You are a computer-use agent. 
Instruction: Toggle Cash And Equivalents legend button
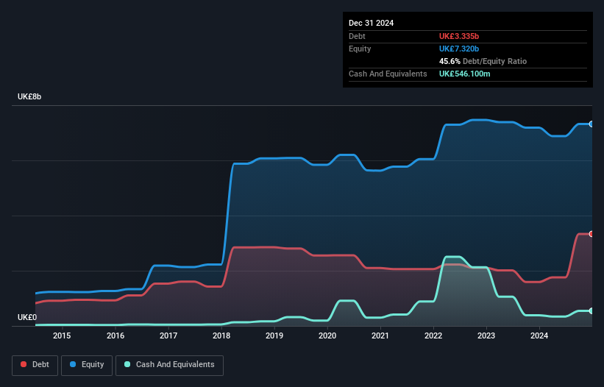coord(169,365)
